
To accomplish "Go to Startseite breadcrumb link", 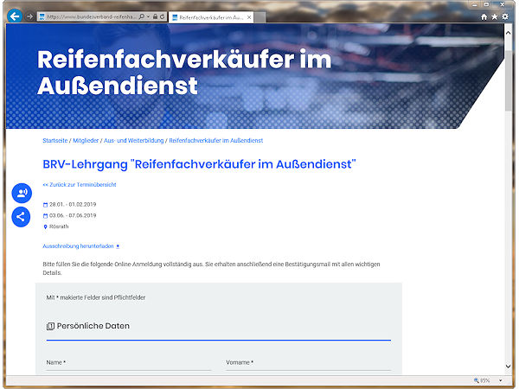I will (x=54, y=140).
